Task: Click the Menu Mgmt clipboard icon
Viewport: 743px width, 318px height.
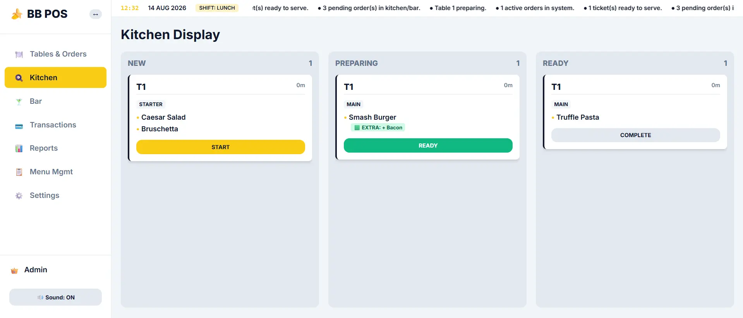Action: [x=19, y=172]
